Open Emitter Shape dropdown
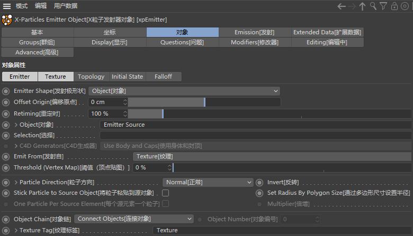Screen dimensions: 413x236 184,91
